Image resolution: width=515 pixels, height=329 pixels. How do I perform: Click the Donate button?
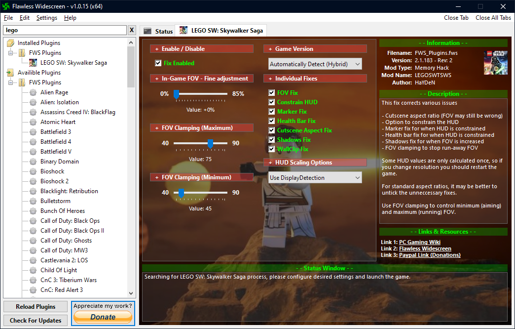click(103, 317)
